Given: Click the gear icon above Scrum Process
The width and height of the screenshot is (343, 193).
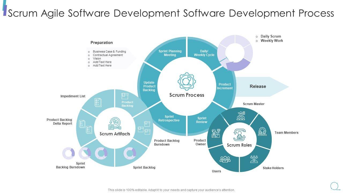Looking at the screenshot, I should point(187,81).
